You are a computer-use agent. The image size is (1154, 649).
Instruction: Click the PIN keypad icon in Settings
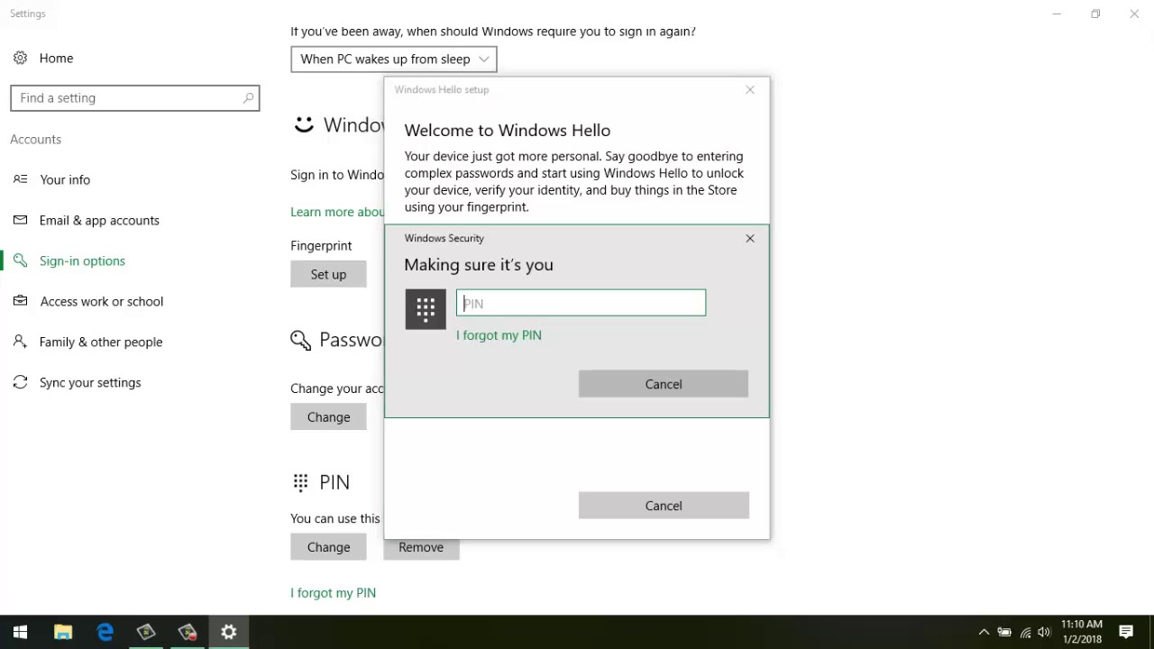[x=300, y=482]
